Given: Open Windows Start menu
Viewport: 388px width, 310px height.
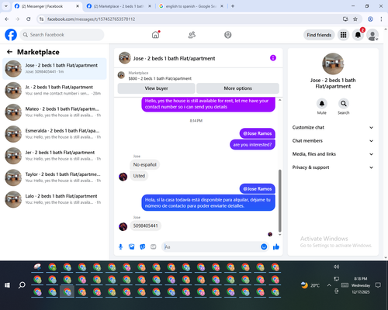Looking at the screenshot, I should tap(7, 285).
